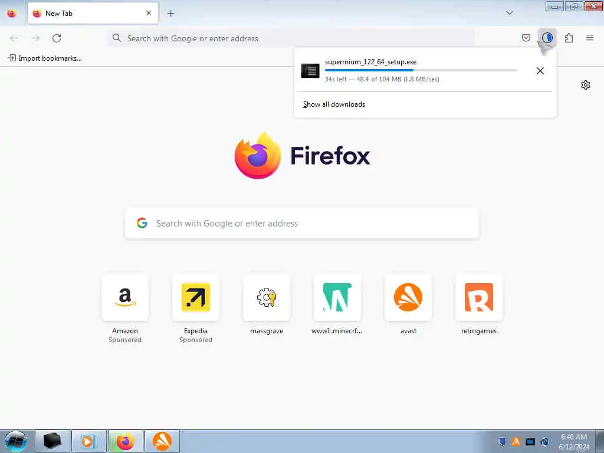
Task: Click Show all downloads
Action: point(334,104)
